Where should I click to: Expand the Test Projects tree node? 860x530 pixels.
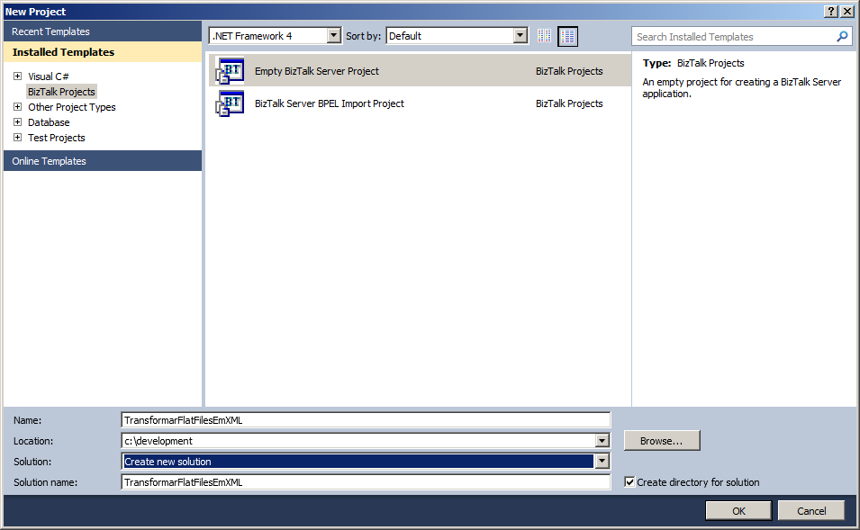[x=17, y=138]
